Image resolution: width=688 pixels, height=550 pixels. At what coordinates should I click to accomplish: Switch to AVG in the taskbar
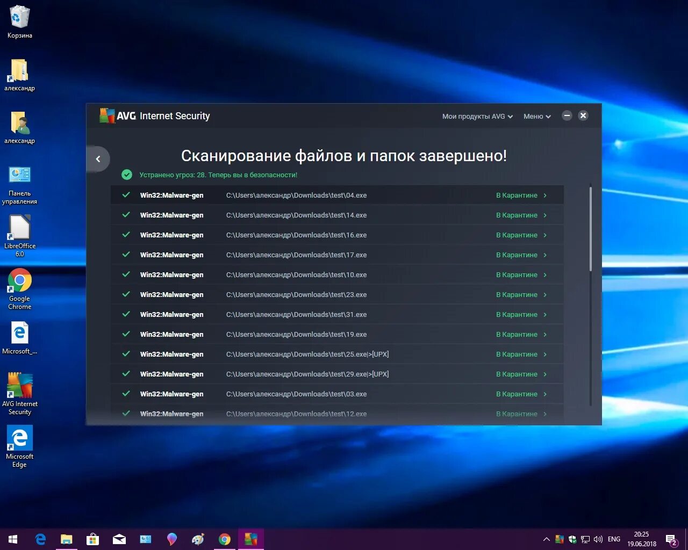(x=250, y=539)
